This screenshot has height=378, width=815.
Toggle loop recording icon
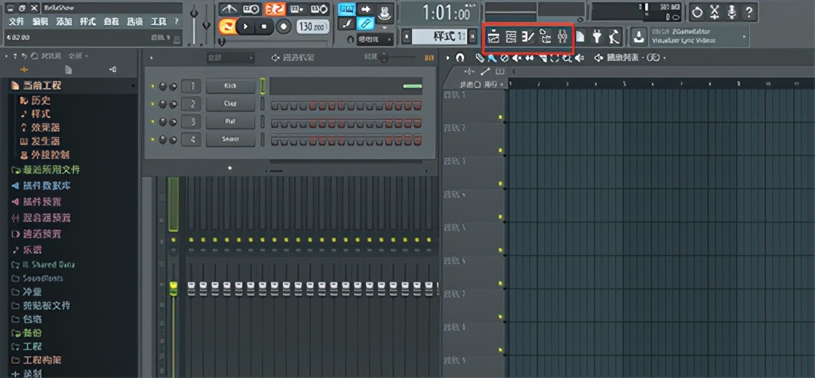coord(319,9)
